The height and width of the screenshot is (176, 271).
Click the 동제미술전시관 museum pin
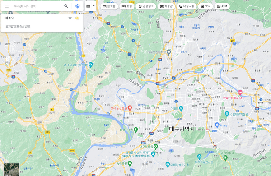click(199, 157)
